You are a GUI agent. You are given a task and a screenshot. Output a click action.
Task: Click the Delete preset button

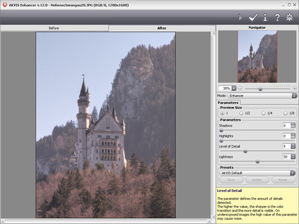[257, 180]
